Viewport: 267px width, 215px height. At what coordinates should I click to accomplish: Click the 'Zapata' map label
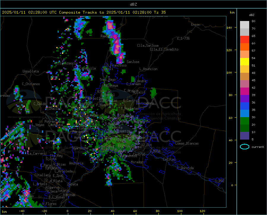click(x=73, y=184)
